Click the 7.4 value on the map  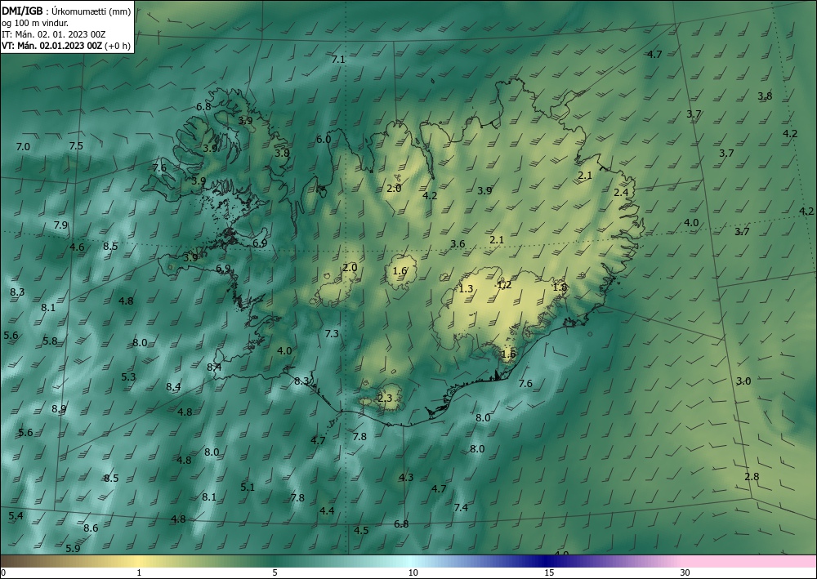(x=461, y=507)
